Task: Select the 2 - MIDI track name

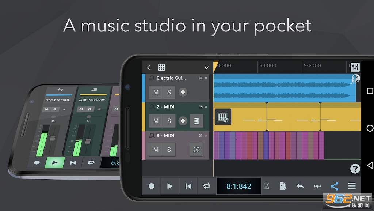Action: [x=165, y=107]
